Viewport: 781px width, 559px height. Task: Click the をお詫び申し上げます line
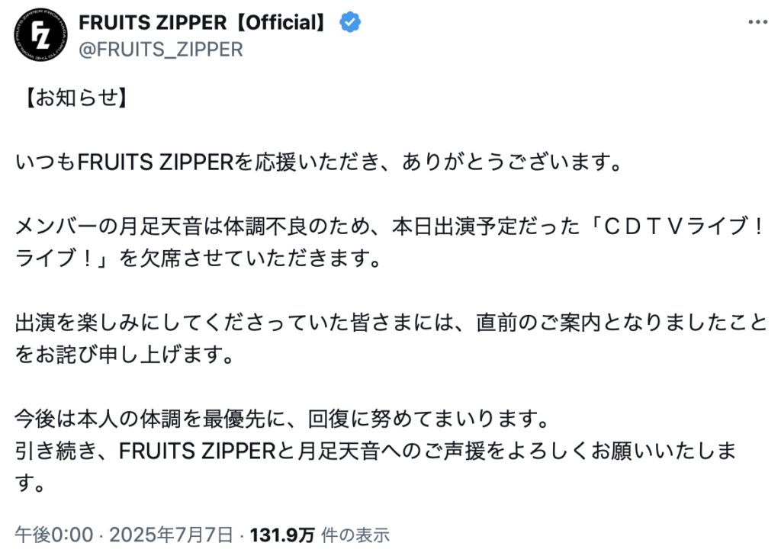124,355
